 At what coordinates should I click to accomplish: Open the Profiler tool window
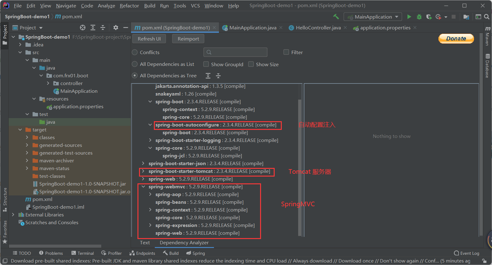point(111,253)
